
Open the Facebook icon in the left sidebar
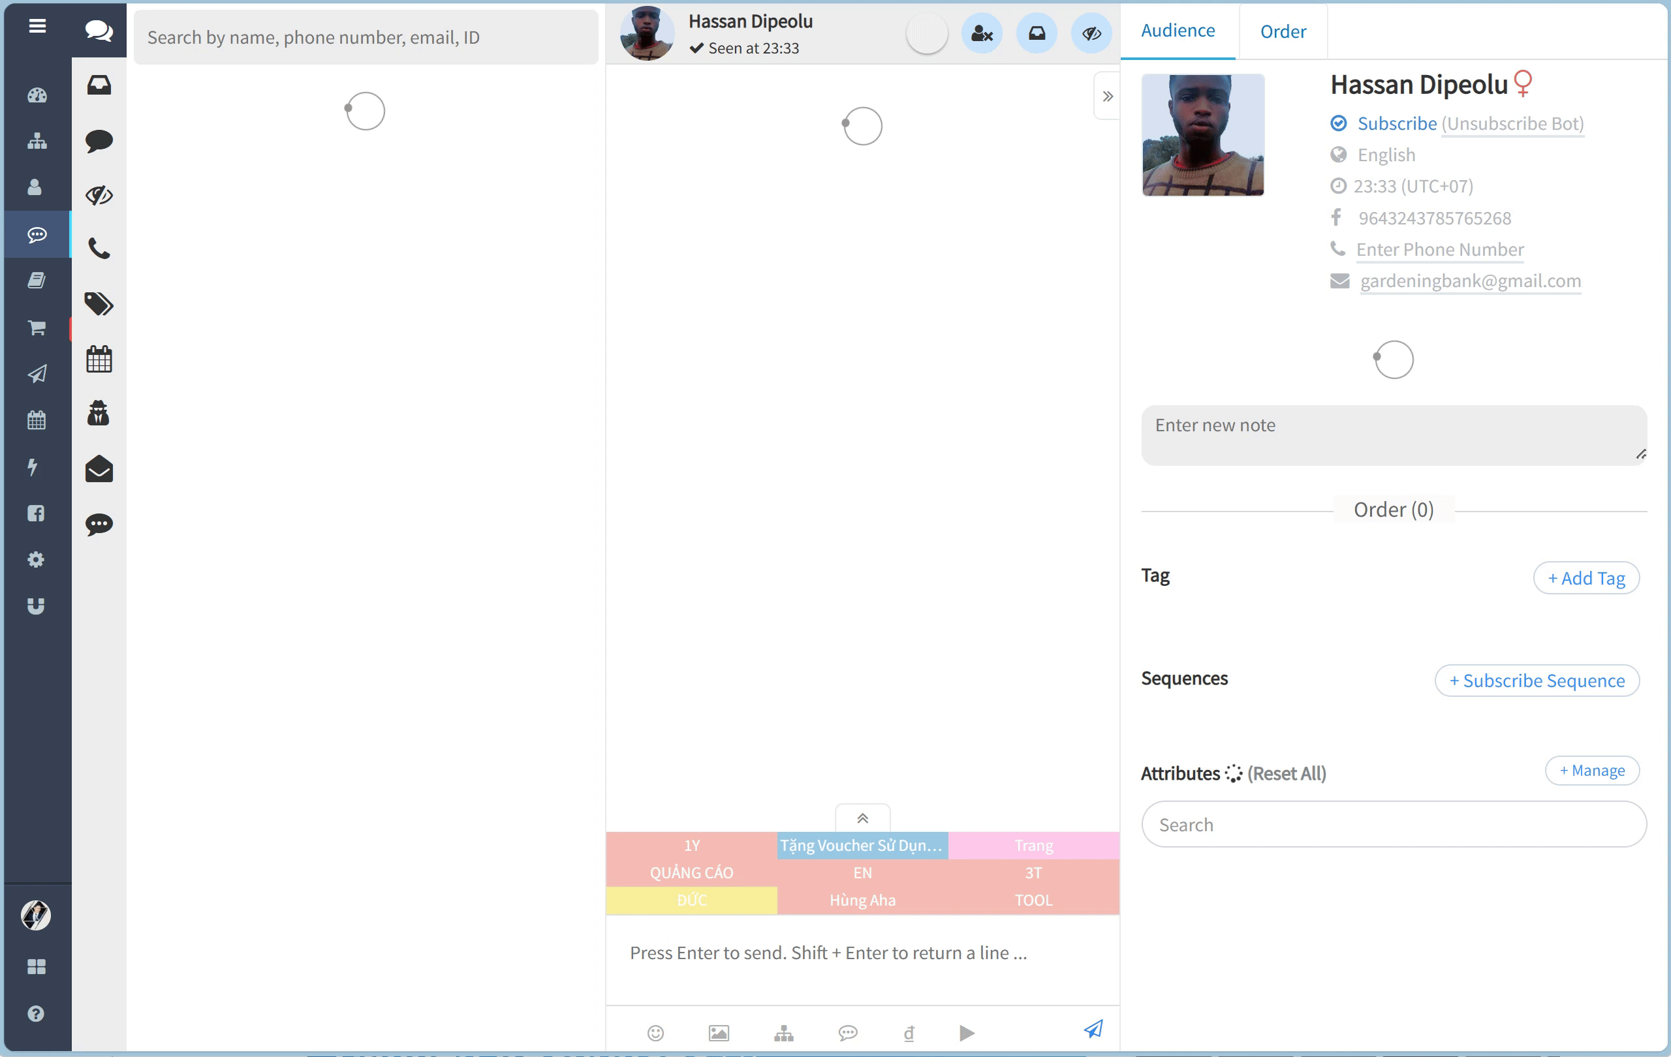click(x=36, y=513)
